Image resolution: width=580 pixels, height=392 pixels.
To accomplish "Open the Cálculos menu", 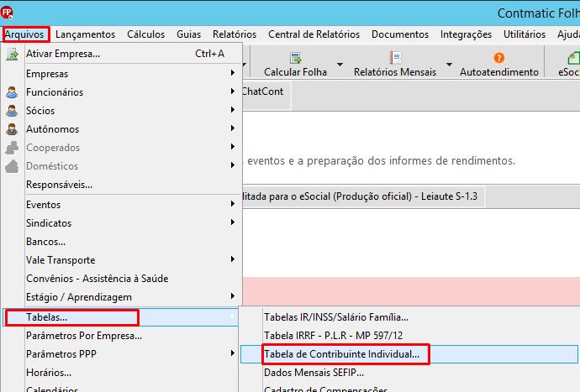I will click(x=145, y=34).
